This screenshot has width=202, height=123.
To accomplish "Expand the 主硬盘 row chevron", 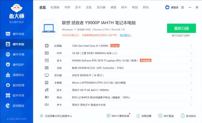I will [191, 83].
